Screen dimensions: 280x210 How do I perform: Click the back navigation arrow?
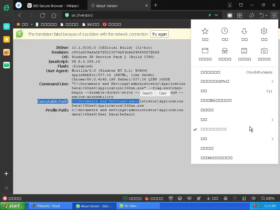[20, 15]
